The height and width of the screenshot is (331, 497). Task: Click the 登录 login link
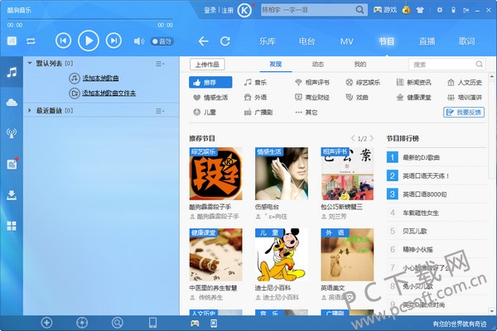point(210,11)
